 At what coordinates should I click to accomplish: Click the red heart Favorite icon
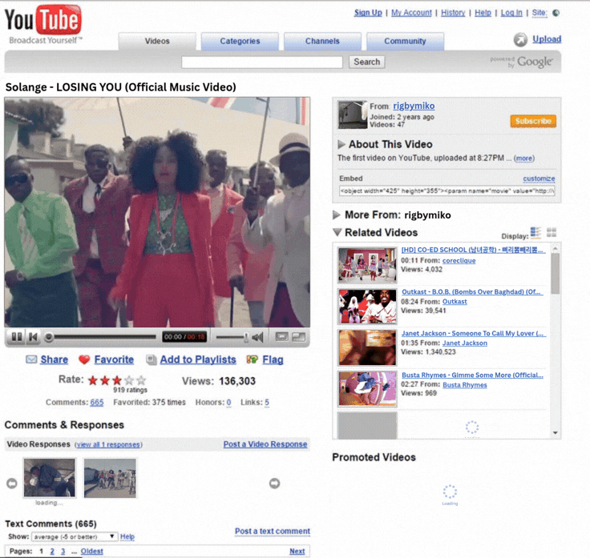pos(84,359)
